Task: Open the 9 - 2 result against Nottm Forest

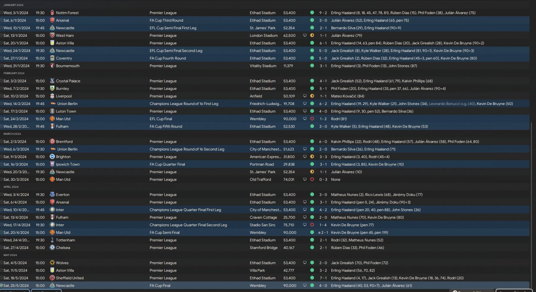Action: tap(323, 13)
